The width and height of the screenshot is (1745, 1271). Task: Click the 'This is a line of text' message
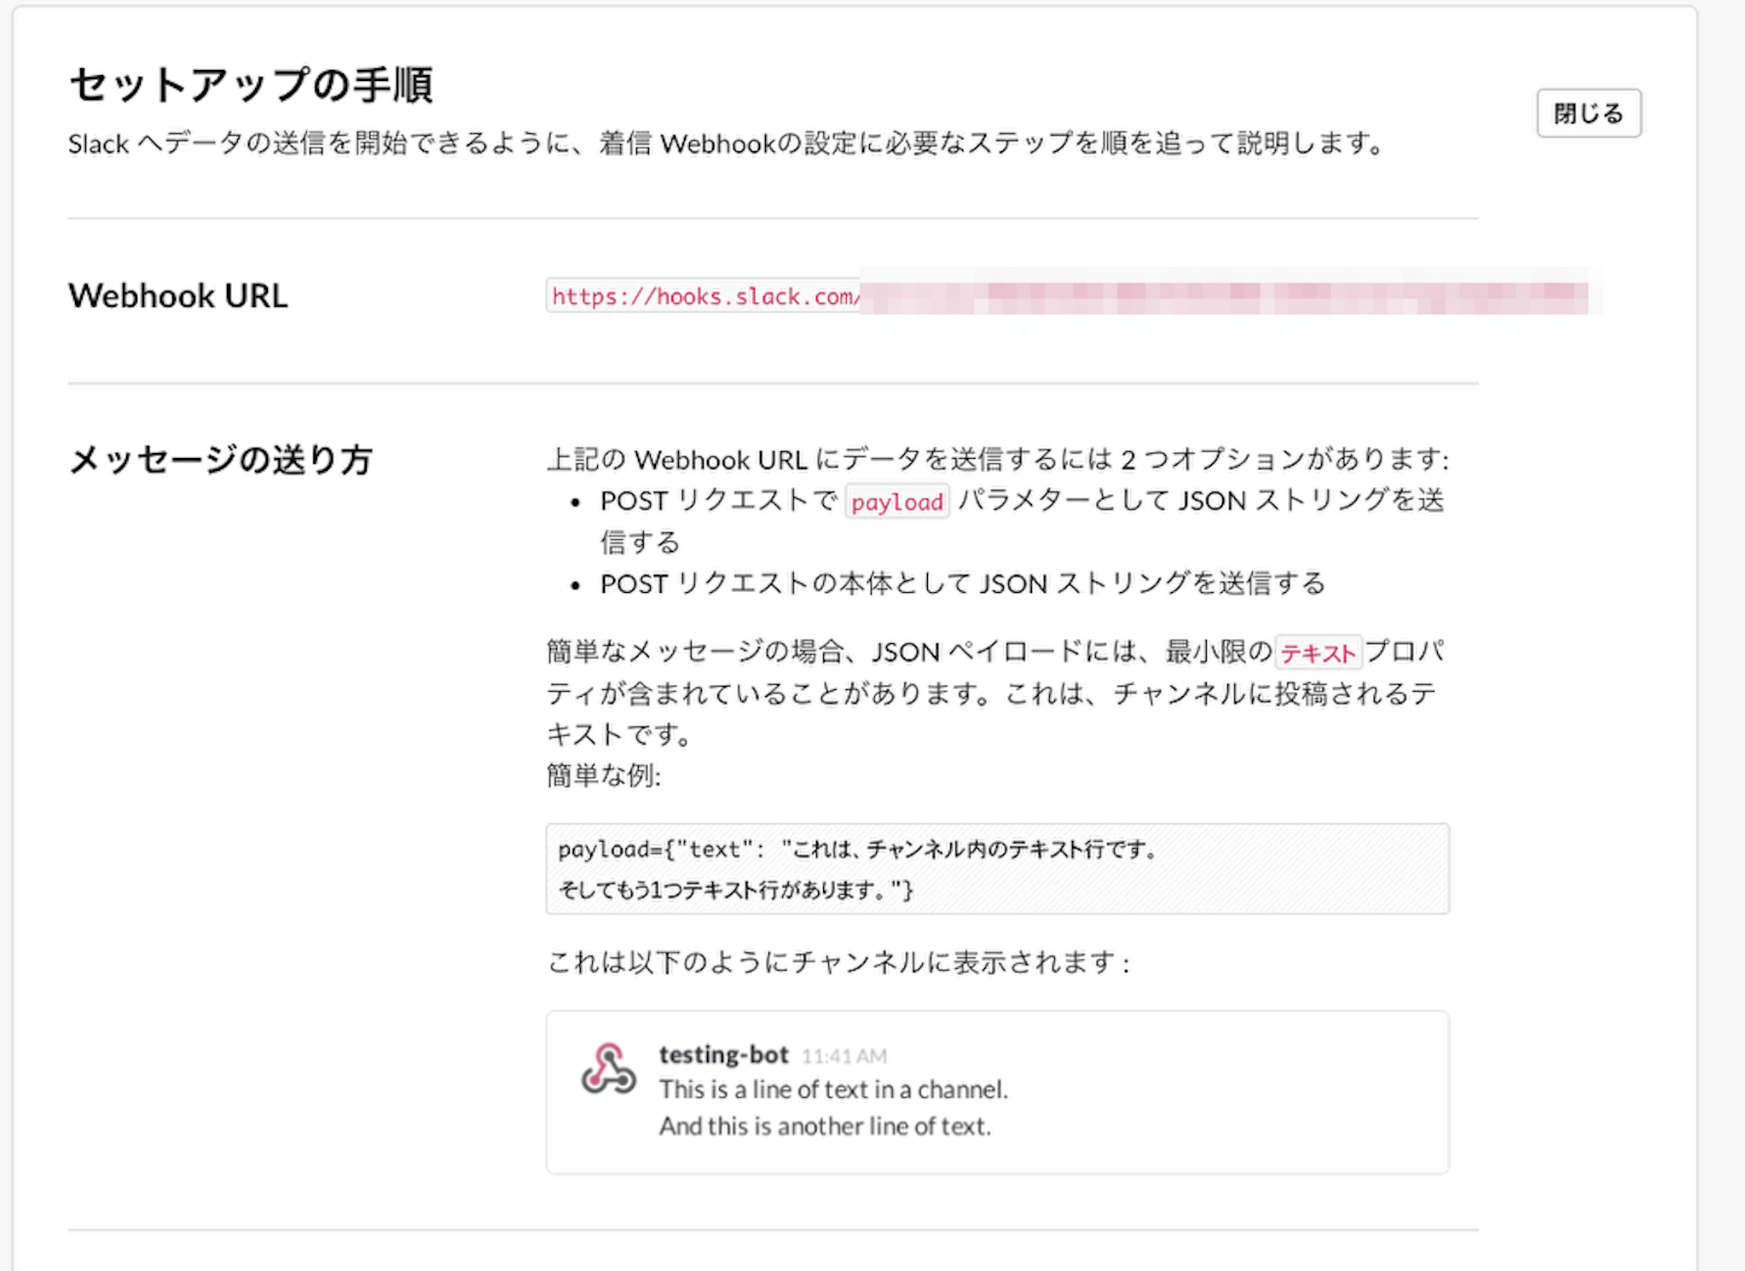[x=833, y=1090]
